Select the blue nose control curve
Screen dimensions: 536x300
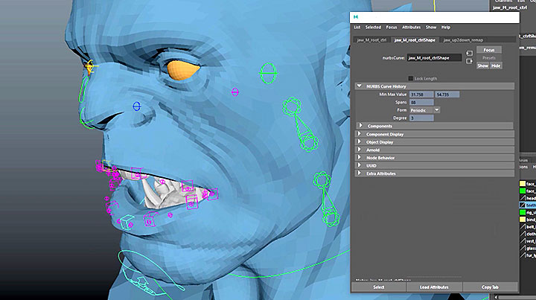(136, 106)
